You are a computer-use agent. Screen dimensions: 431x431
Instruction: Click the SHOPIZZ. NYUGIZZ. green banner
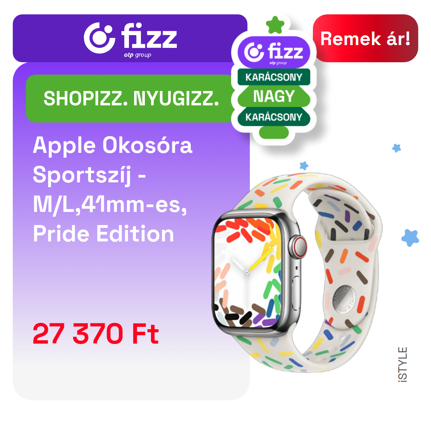click(x=130, y=99)
